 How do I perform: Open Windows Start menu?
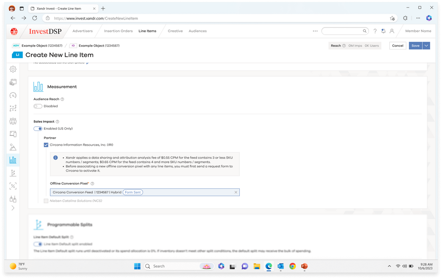pos(137,266)
